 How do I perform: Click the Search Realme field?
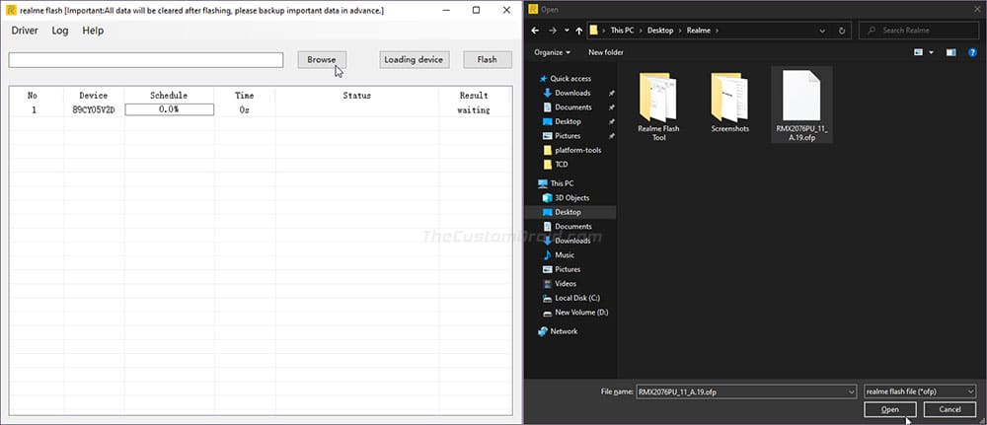[922, 31]
